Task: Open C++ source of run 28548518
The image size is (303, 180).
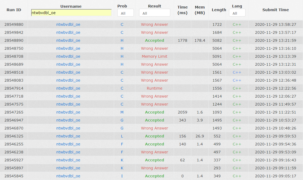Action: point(237,72)
